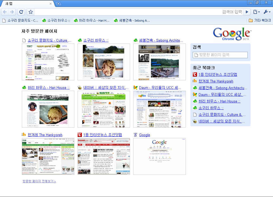Click the Daum favicon beside Daum title
The height and width of the screenshot is (197, 273).
135,88
